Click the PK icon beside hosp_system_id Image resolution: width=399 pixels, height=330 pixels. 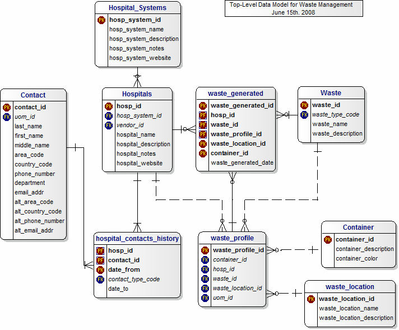click(101, 20)
